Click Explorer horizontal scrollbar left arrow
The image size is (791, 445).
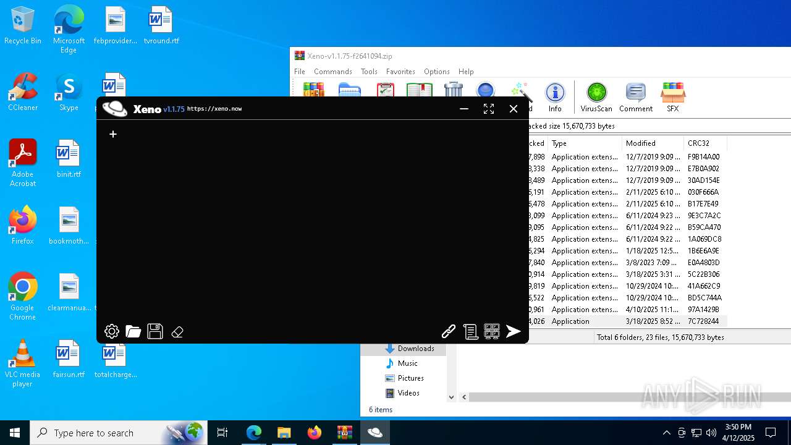coord(464,397)
